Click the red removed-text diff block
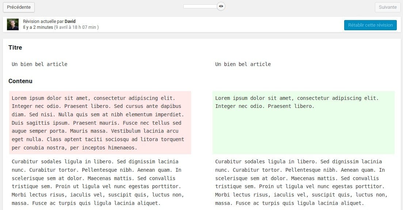Screen dimensions: 403x210 coord(100,122)
